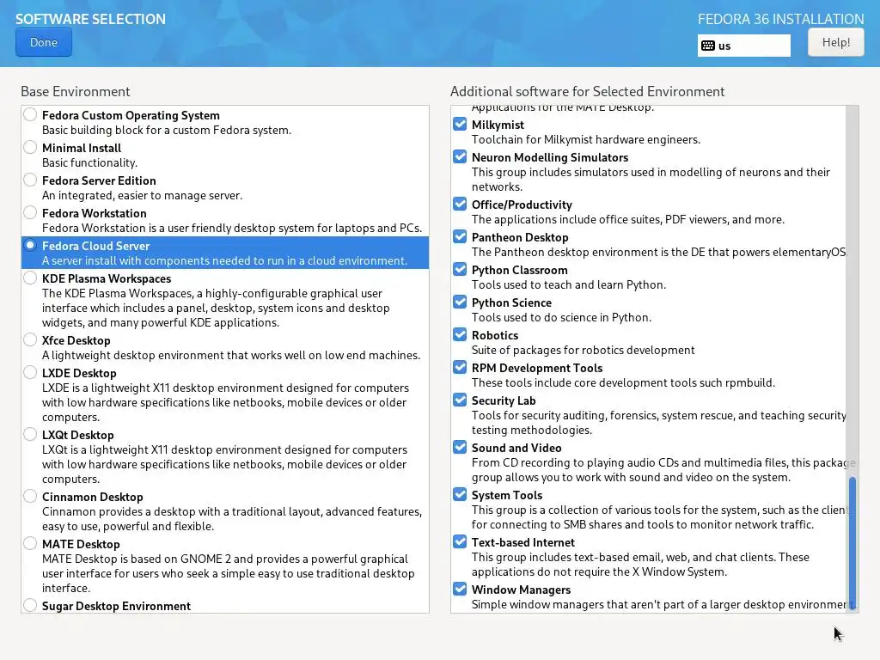The height and width of the screenshot is (660, 880).
Task: Choose Fedora Server Edition radio button
Action: click(30, 180)
